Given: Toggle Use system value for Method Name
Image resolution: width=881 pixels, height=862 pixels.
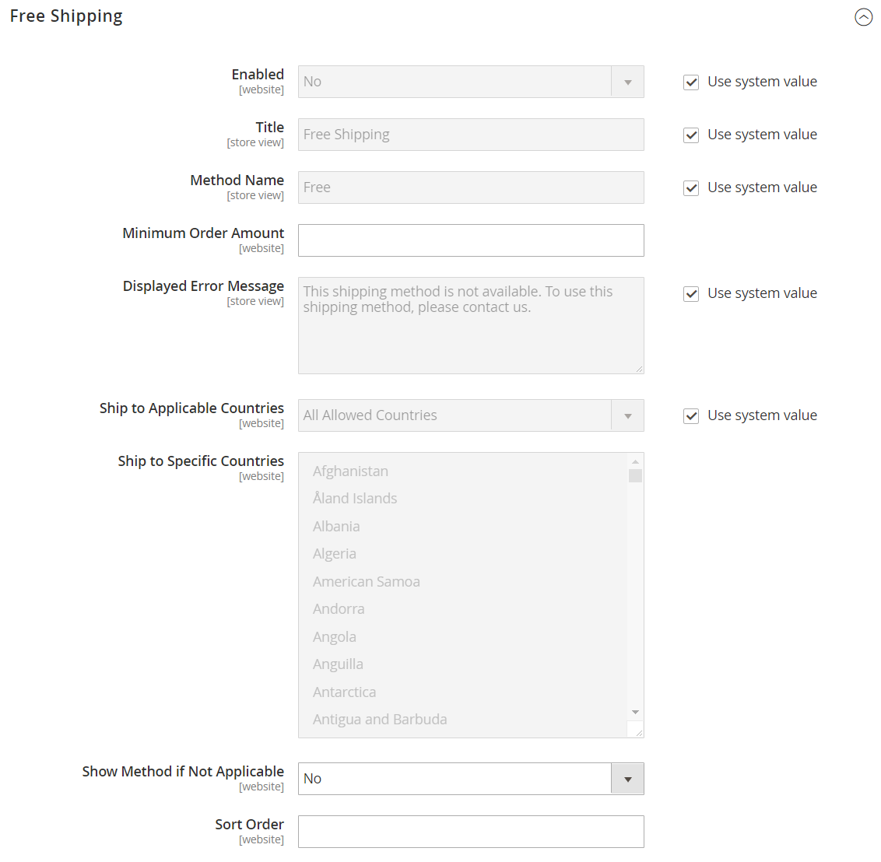Looking at the screenshot, I should (x=691, y=187).
